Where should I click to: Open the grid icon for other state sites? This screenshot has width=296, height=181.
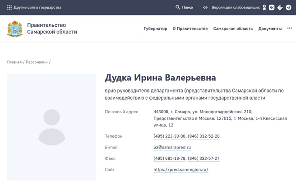tap(9, 8)
